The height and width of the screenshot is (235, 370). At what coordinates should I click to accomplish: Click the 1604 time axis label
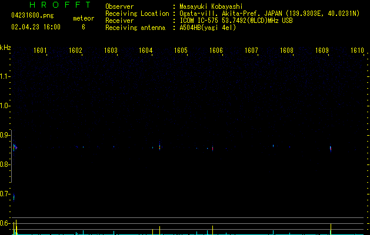[145, 51]
